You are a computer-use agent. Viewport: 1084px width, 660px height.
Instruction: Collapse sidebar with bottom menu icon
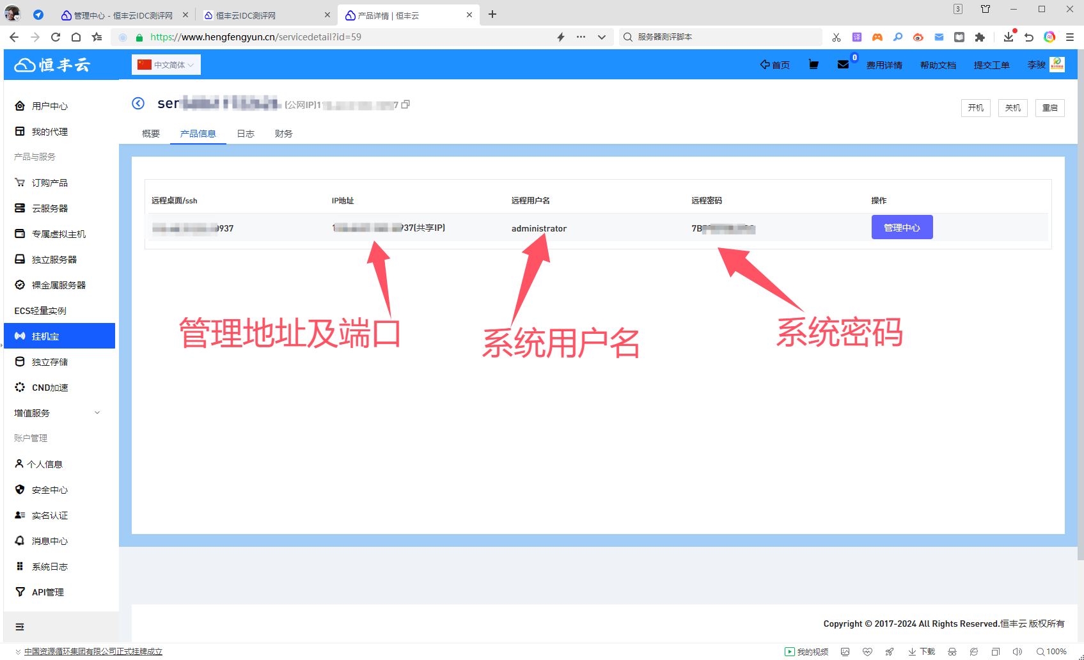(20, 627)
